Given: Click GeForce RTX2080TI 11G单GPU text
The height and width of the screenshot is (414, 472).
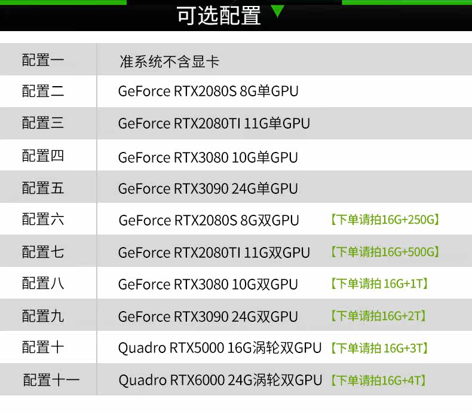Looking at the screenshot, I should (214, 123).
